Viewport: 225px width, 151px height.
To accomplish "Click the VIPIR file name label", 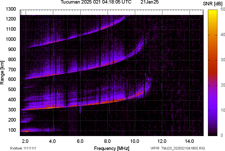I will (x=177, y=148).
